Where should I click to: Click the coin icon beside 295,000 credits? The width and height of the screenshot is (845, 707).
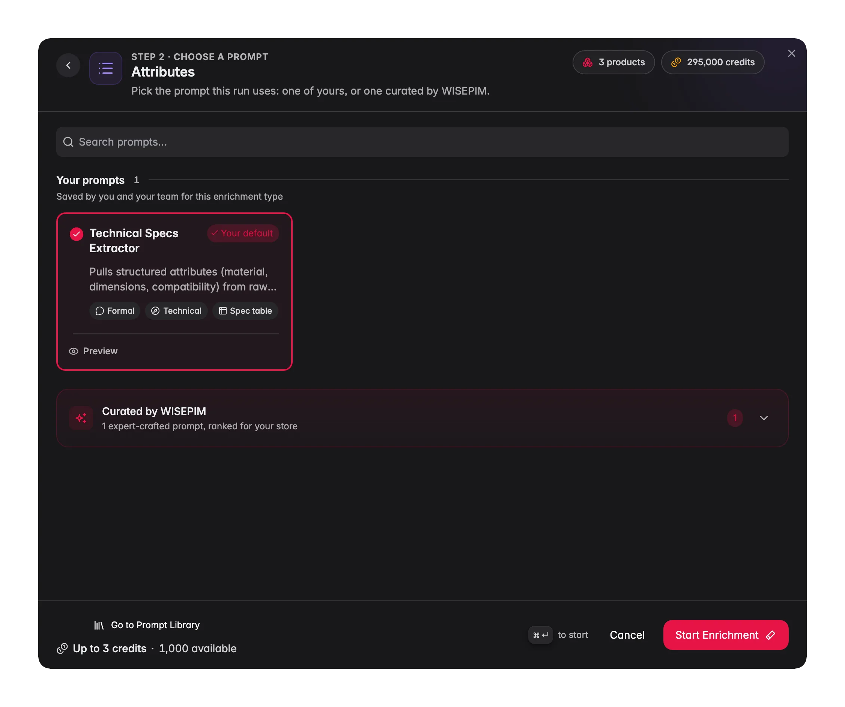pyautogui.click(x=676, y=62)
